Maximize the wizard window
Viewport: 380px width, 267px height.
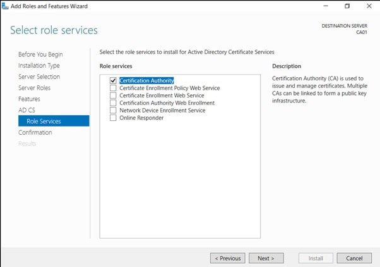pos(347,6)
